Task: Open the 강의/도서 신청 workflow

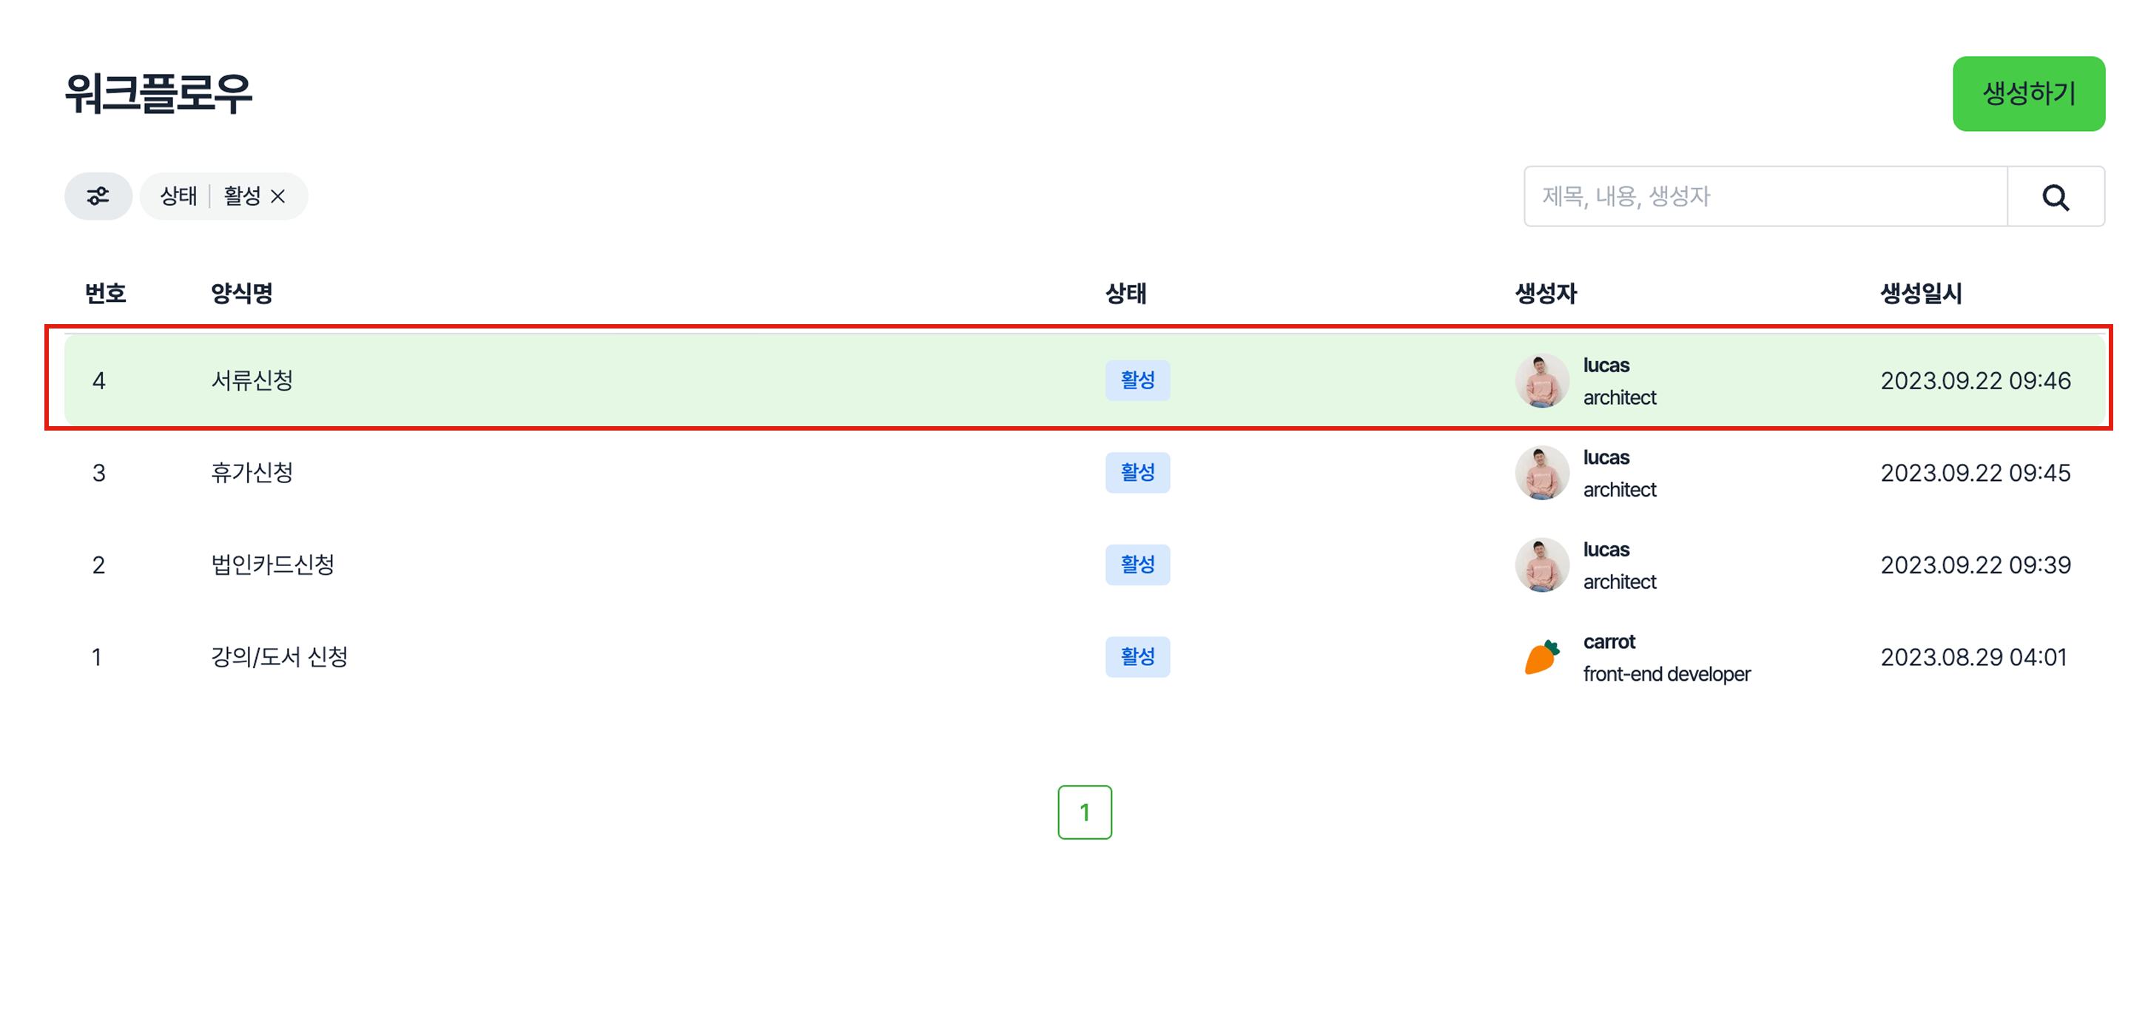Action: click(279, 657)
